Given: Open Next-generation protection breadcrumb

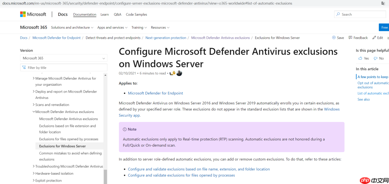Looking at the screenshot, I should click(166, 38).
